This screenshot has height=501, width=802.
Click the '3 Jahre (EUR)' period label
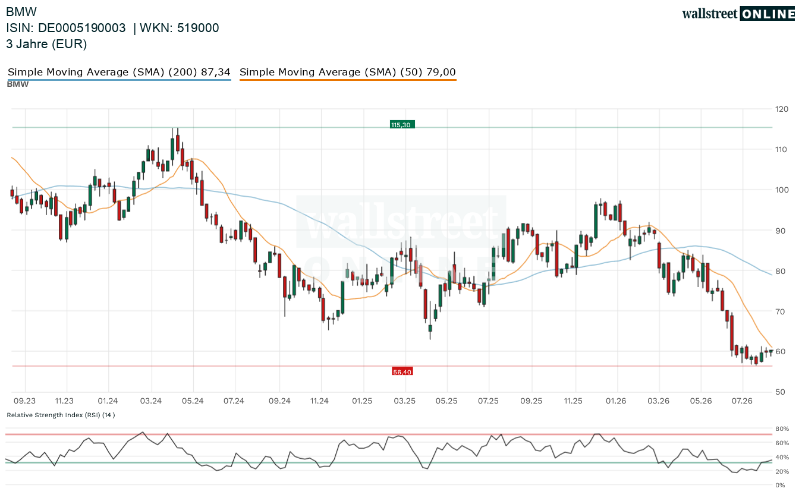[46, 44]
